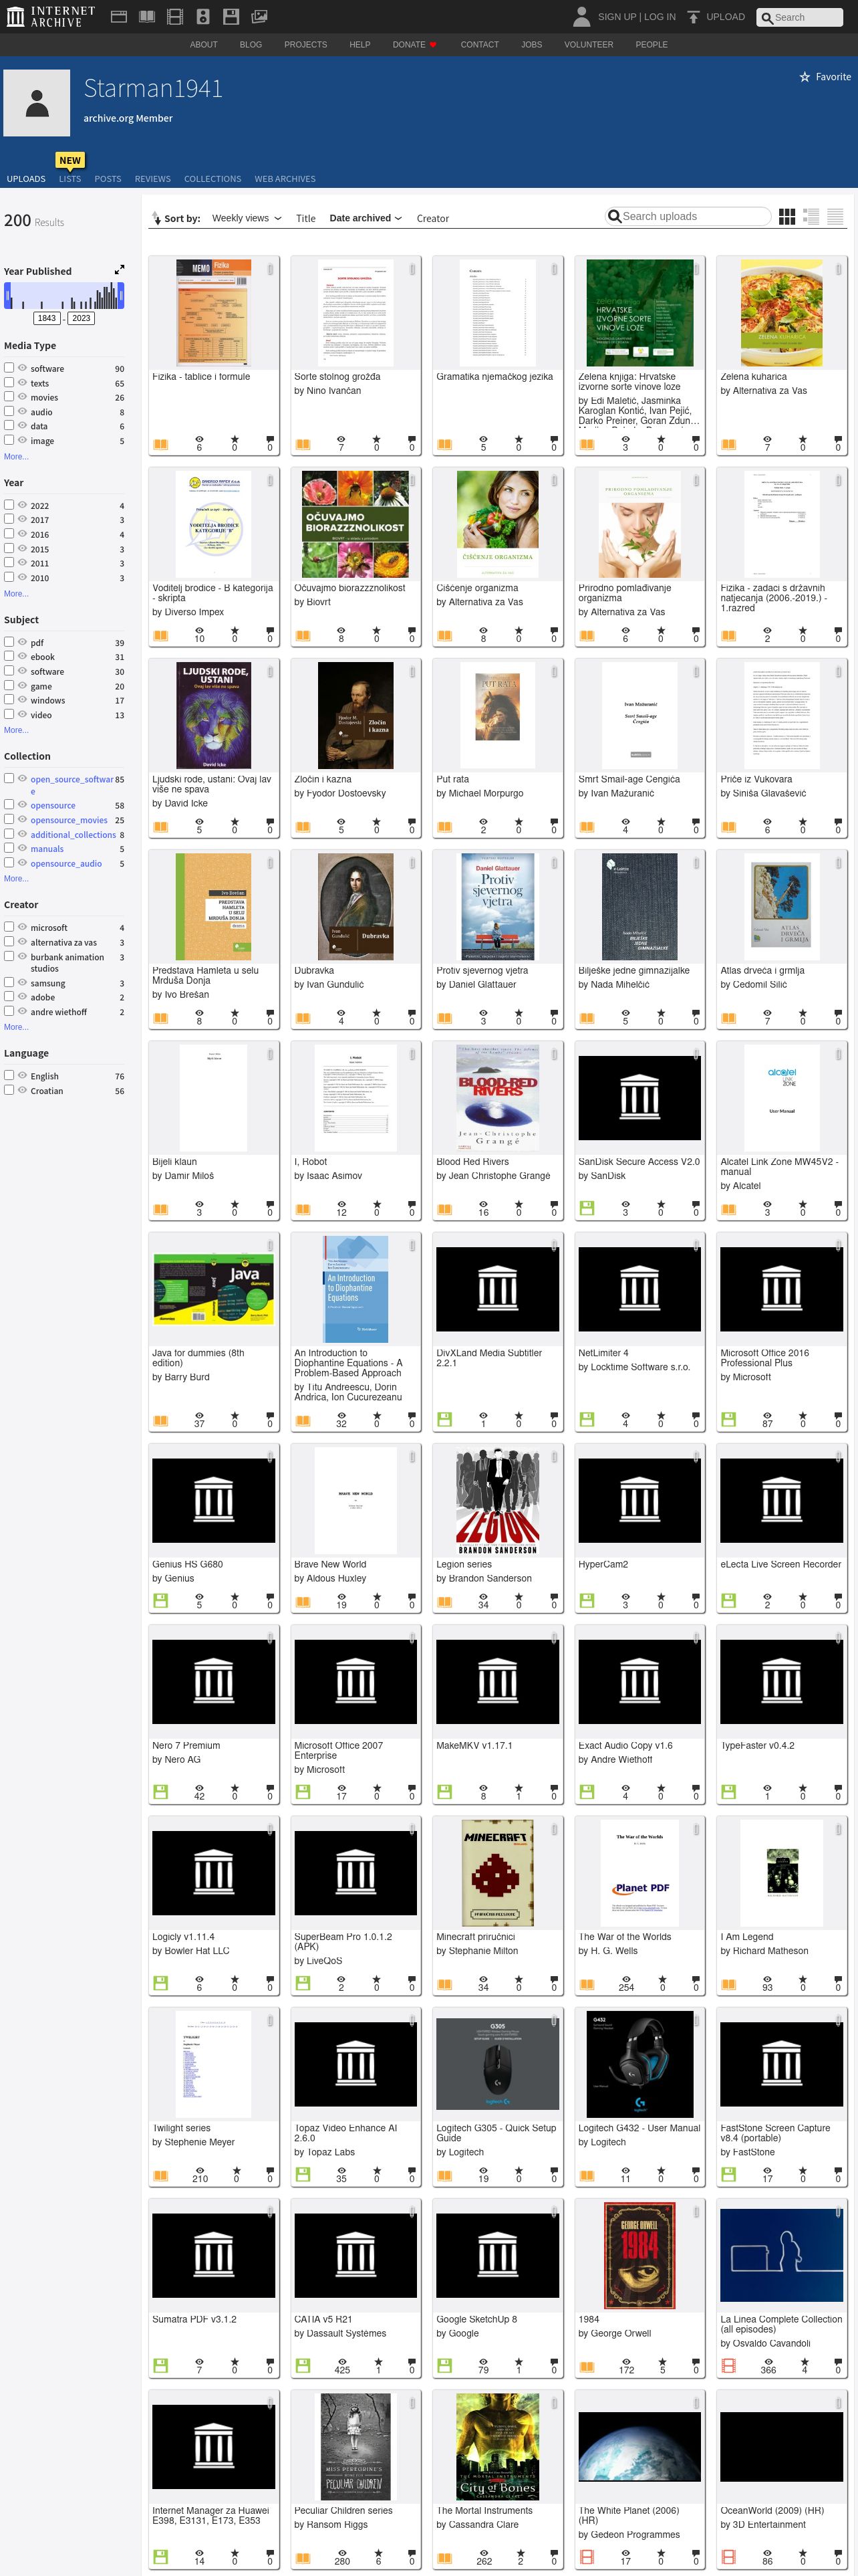Click movie icon on La Linea Complete Collection card

(x=728, y=2366)
